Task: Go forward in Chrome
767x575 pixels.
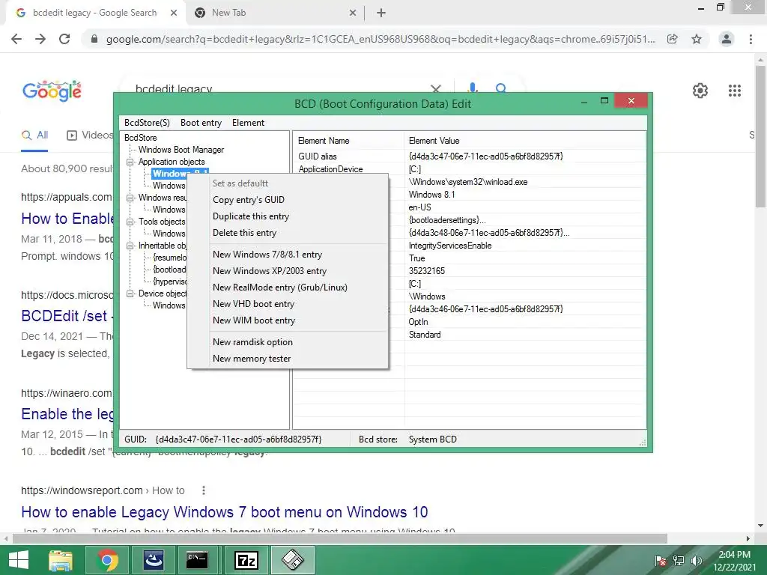Action: coord(40,39)
